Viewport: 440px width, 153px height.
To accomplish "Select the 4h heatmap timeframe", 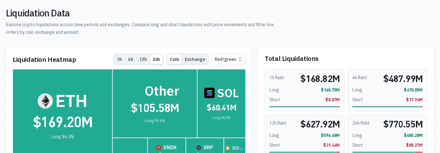I will coord(130,59).
